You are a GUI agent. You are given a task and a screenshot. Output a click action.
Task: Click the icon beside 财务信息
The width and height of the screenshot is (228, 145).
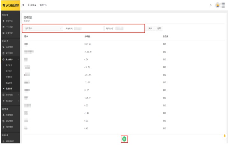pyautogui.click(x=4, y=95)
